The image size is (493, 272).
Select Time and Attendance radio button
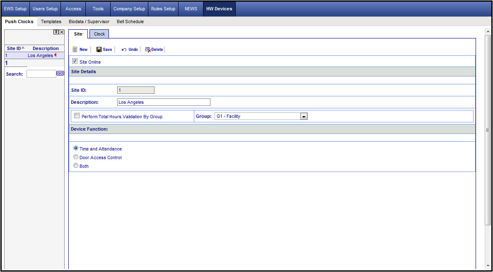[76, 148]
